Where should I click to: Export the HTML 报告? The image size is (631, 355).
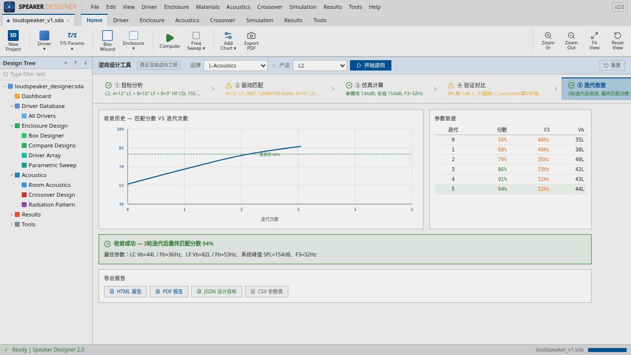click(x=125, y=291)
